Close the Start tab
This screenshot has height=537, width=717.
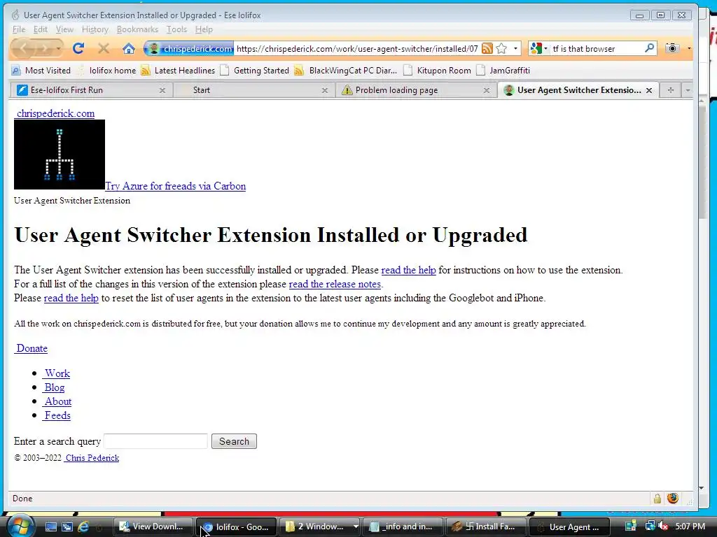(325, 90)
